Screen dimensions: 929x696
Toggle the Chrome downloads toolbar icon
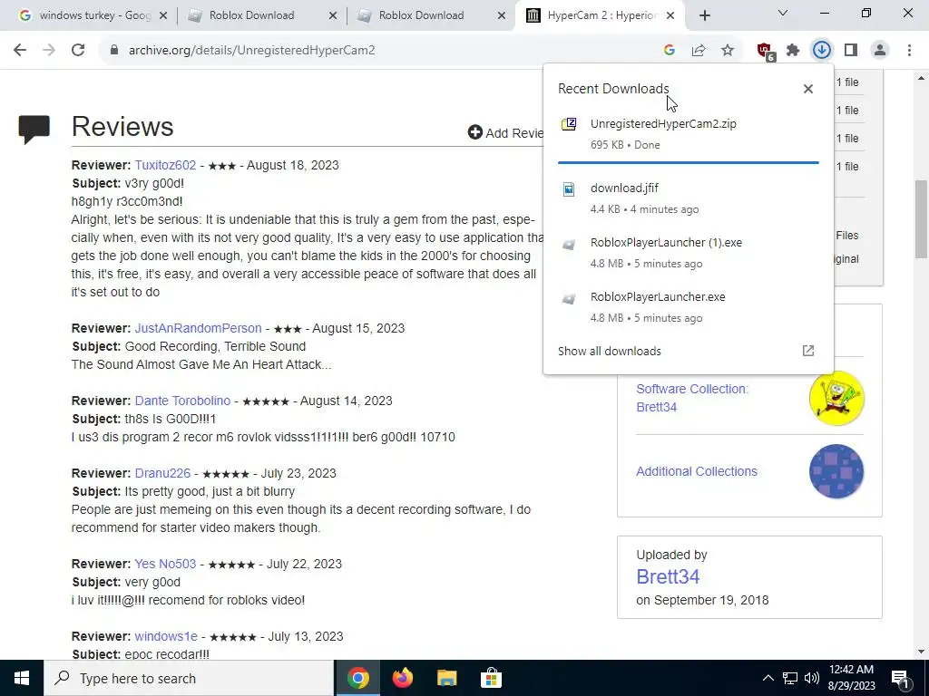point(822,51)
